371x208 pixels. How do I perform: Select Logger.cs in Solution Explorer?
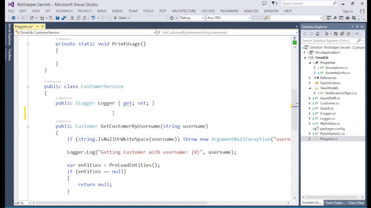tap(327, 118)
